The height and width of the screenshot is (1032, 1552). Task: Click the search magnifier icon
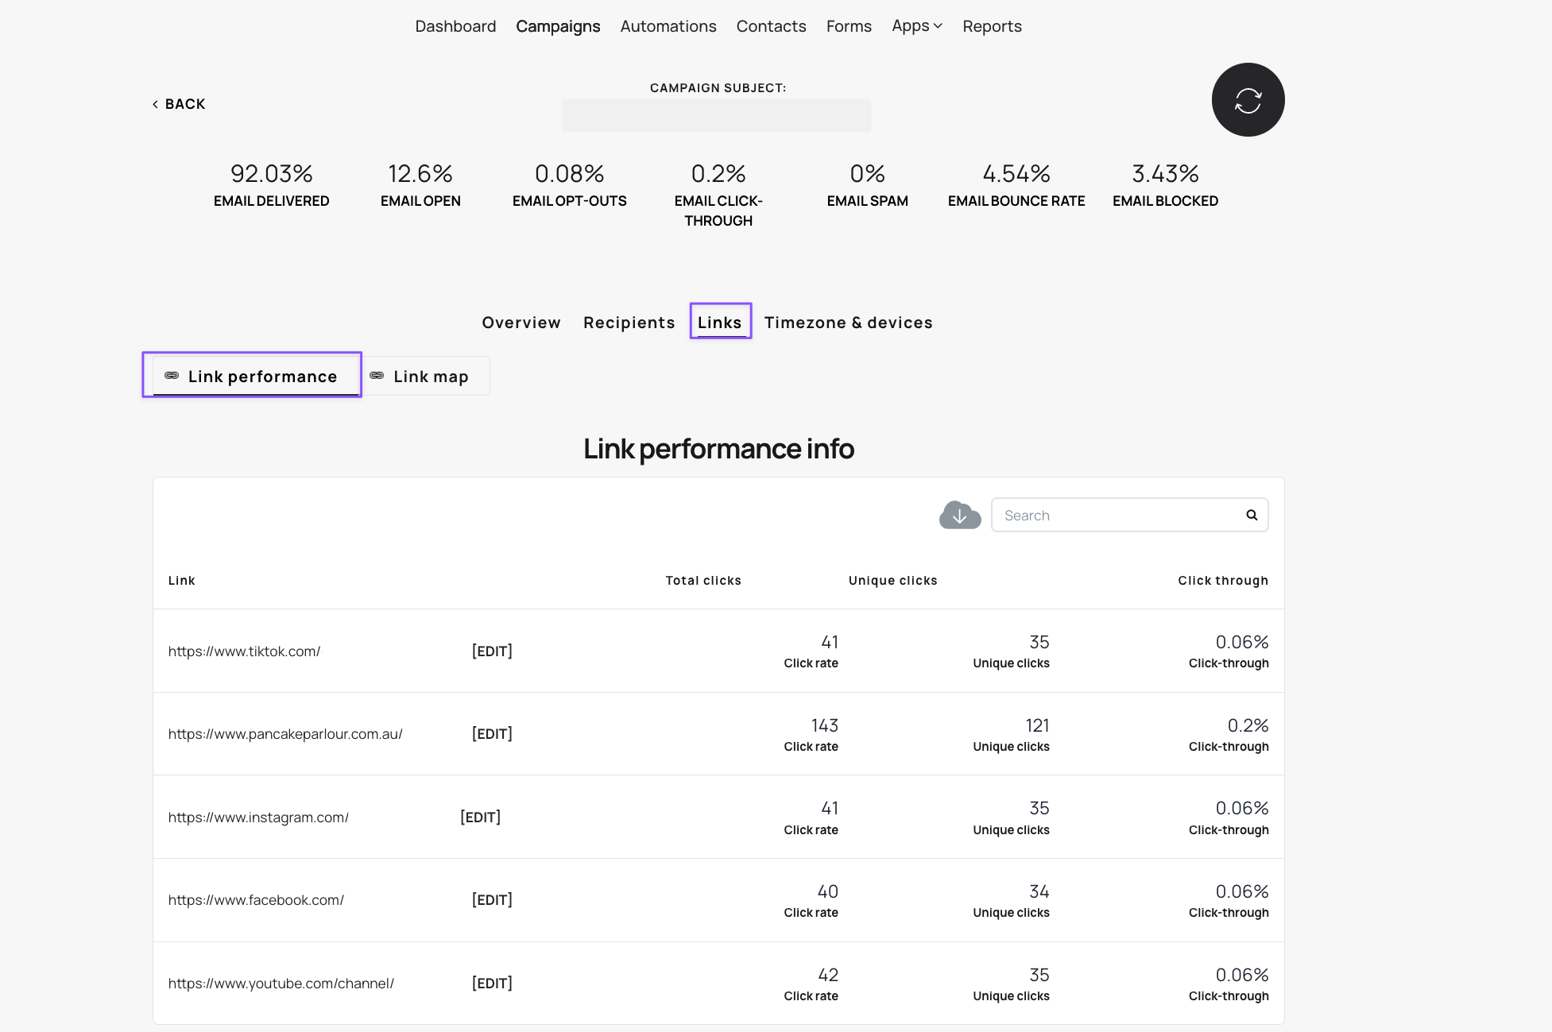(1252, 516)
